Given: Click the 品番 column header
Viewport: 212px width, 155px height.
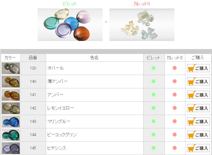Looking at the screenshot, I should click(x=33, y=58).
